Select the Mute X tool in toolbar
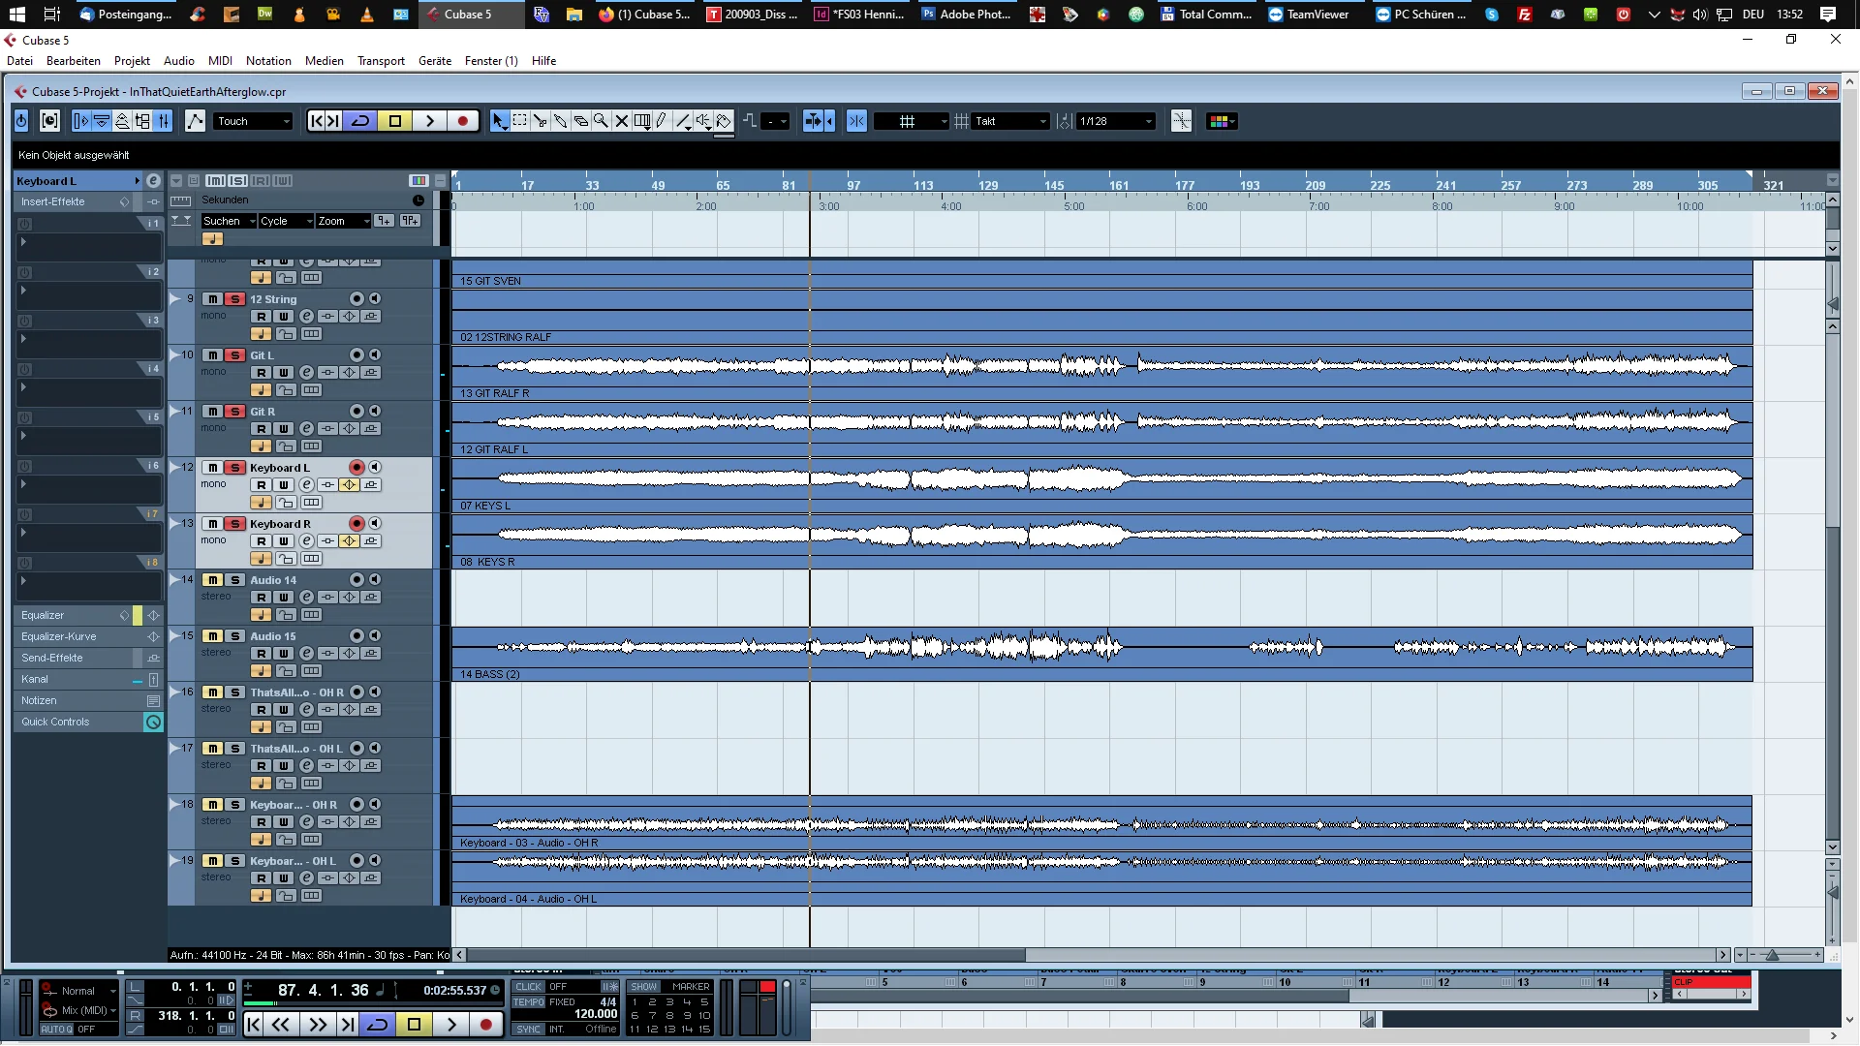Image resolution: width=1860 pixels, height=1046 pixels. [x=621, y=121]
